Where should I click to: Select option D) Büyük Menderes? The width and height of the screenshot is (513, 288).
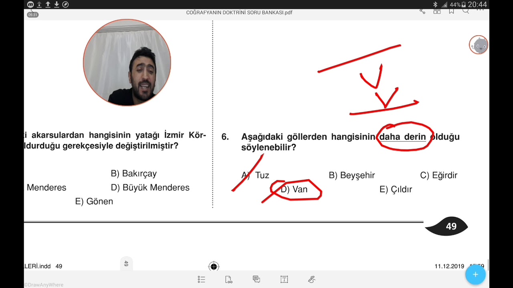[x=150, y=188]
